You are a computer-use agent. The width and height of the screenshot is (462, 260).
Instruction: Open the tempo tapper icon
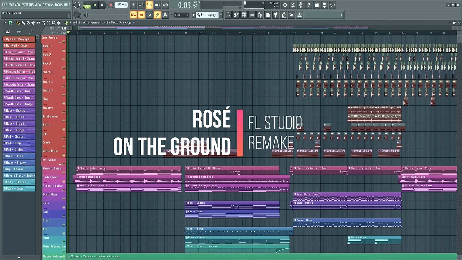pos(284,15)
